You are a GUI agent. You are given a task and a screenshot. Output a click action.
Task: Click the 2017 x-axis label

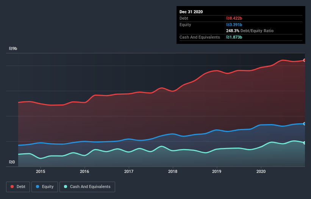tap(129, 171)
